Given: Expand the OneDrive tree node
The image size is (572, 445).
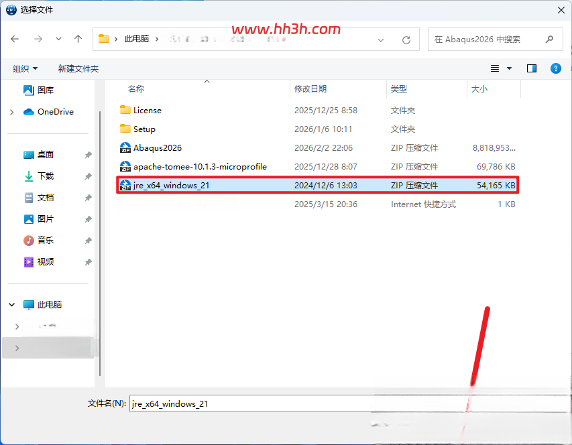Looking at the screenshot, I should (x=11, y=112).
